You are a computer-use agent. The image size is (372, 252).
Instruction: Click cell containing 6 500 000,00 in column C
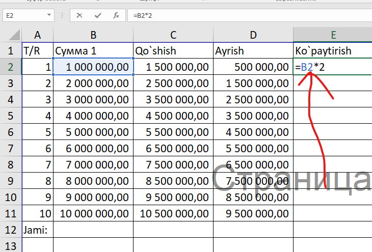coord(173,148)
